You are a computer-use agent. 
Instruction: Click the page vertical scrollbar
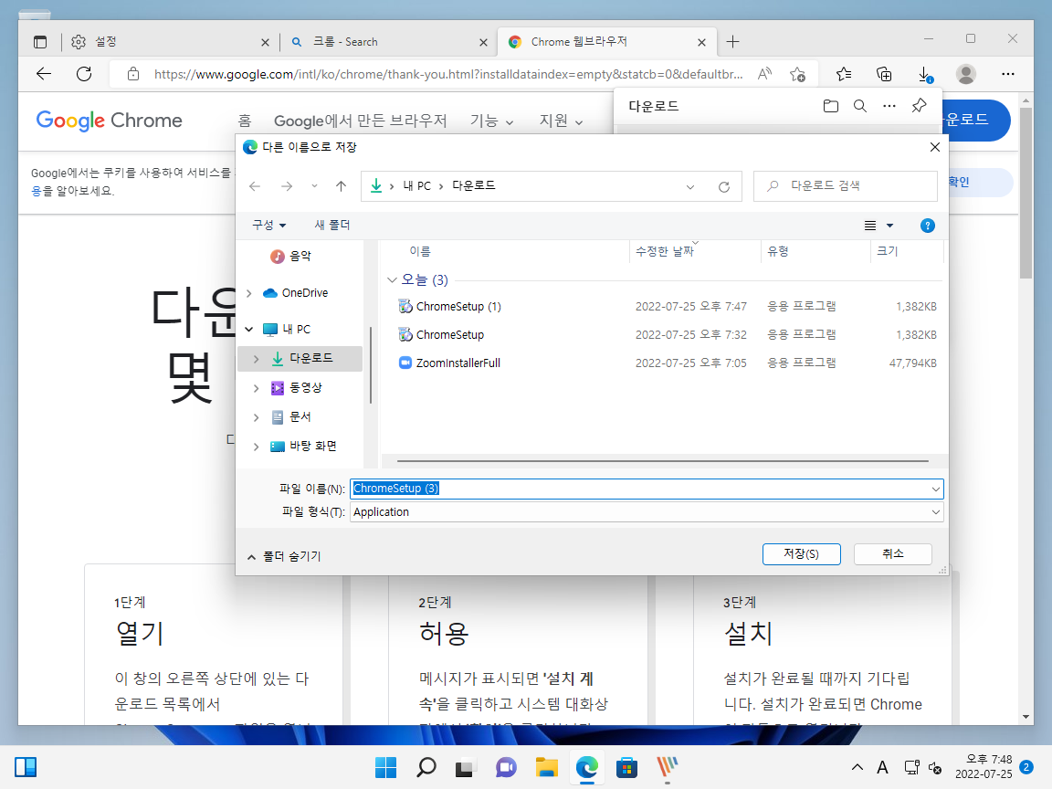1026,192
